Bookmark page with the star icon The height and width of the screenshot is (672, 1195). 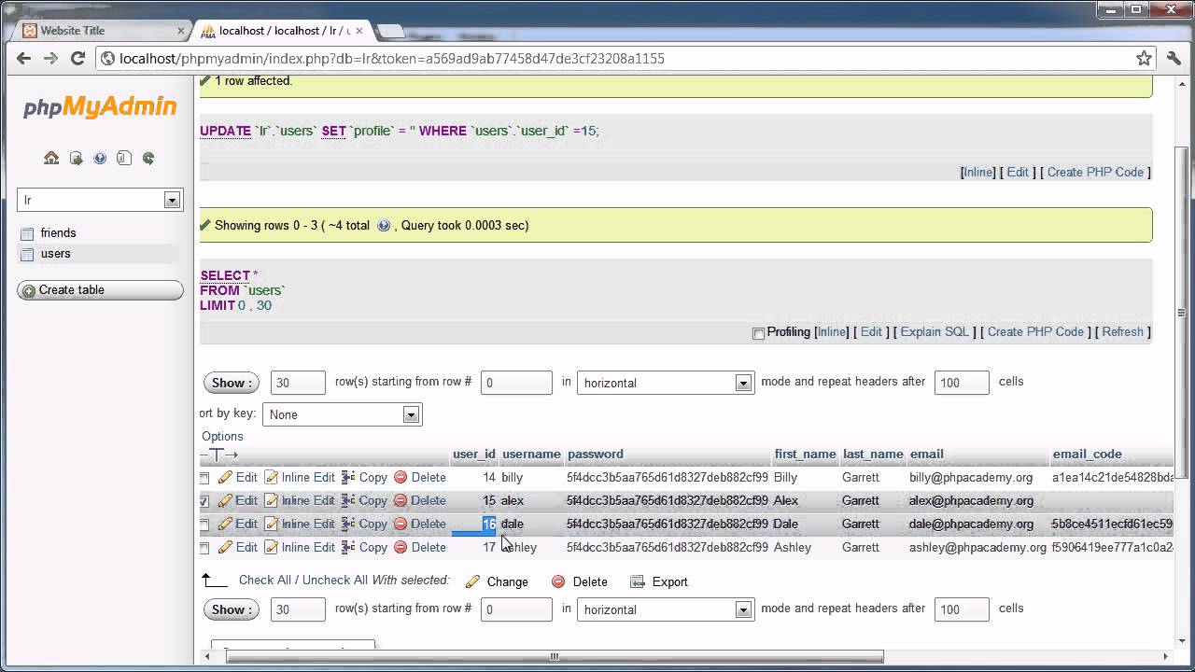(1144, 58)
